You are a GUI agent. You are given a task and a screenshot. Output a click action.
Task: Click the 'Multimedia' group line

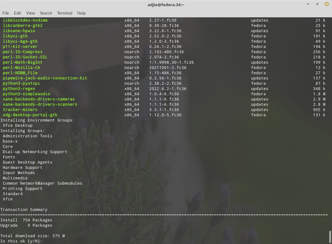(x=15, y=178)
